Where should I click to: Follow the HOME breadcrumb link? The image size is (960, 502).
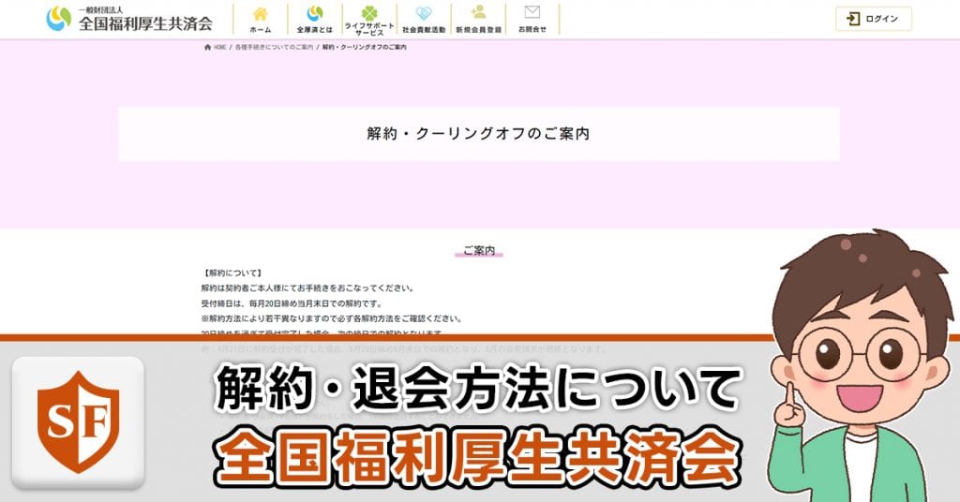click(219, 47)
